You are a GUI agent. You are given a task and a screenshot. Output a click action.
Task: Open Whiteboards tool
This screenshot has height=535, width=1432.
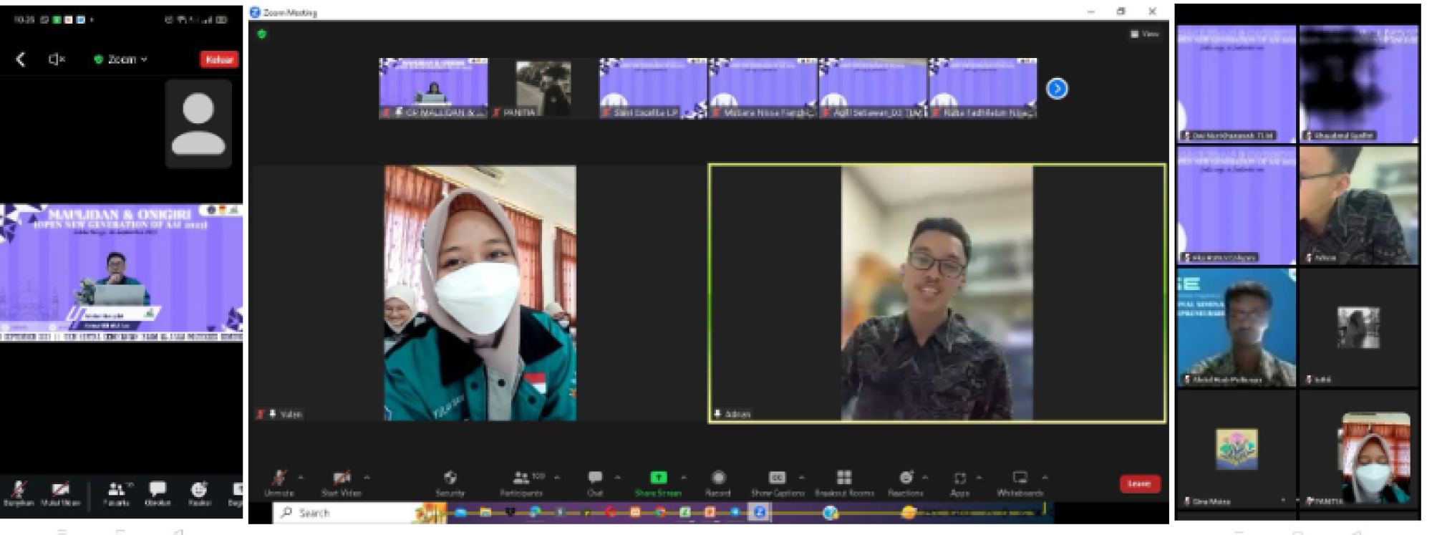pyautogui.click(x=1020, y=478)
